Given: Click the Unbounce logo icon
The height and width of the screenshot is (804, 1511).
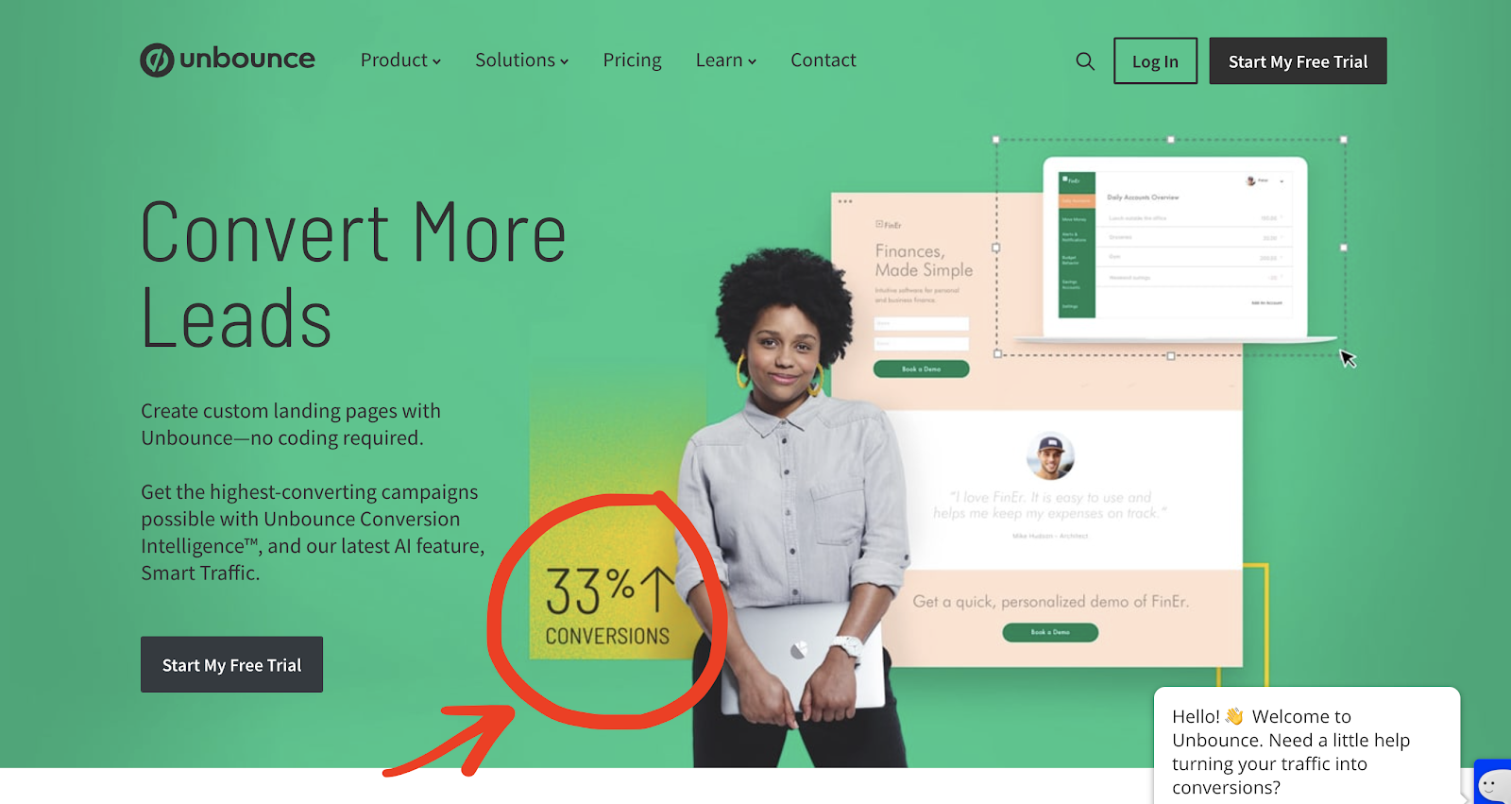Looking at the screenshot, I should coord(157,60).
